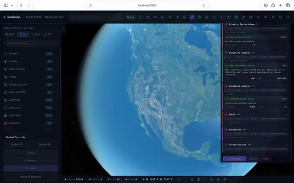Click the Tides category dot icon
The image size is (294, 183).
[x=6, y=77]
